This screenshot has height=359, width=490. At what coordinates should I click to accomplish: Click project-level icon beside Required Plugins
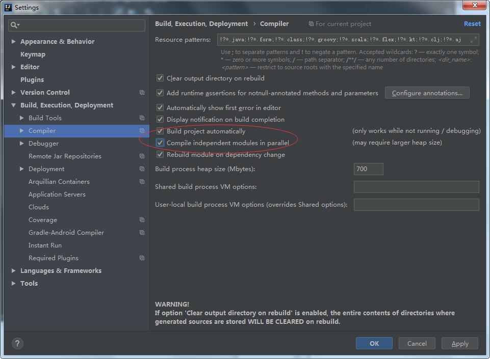pos(142,258)
